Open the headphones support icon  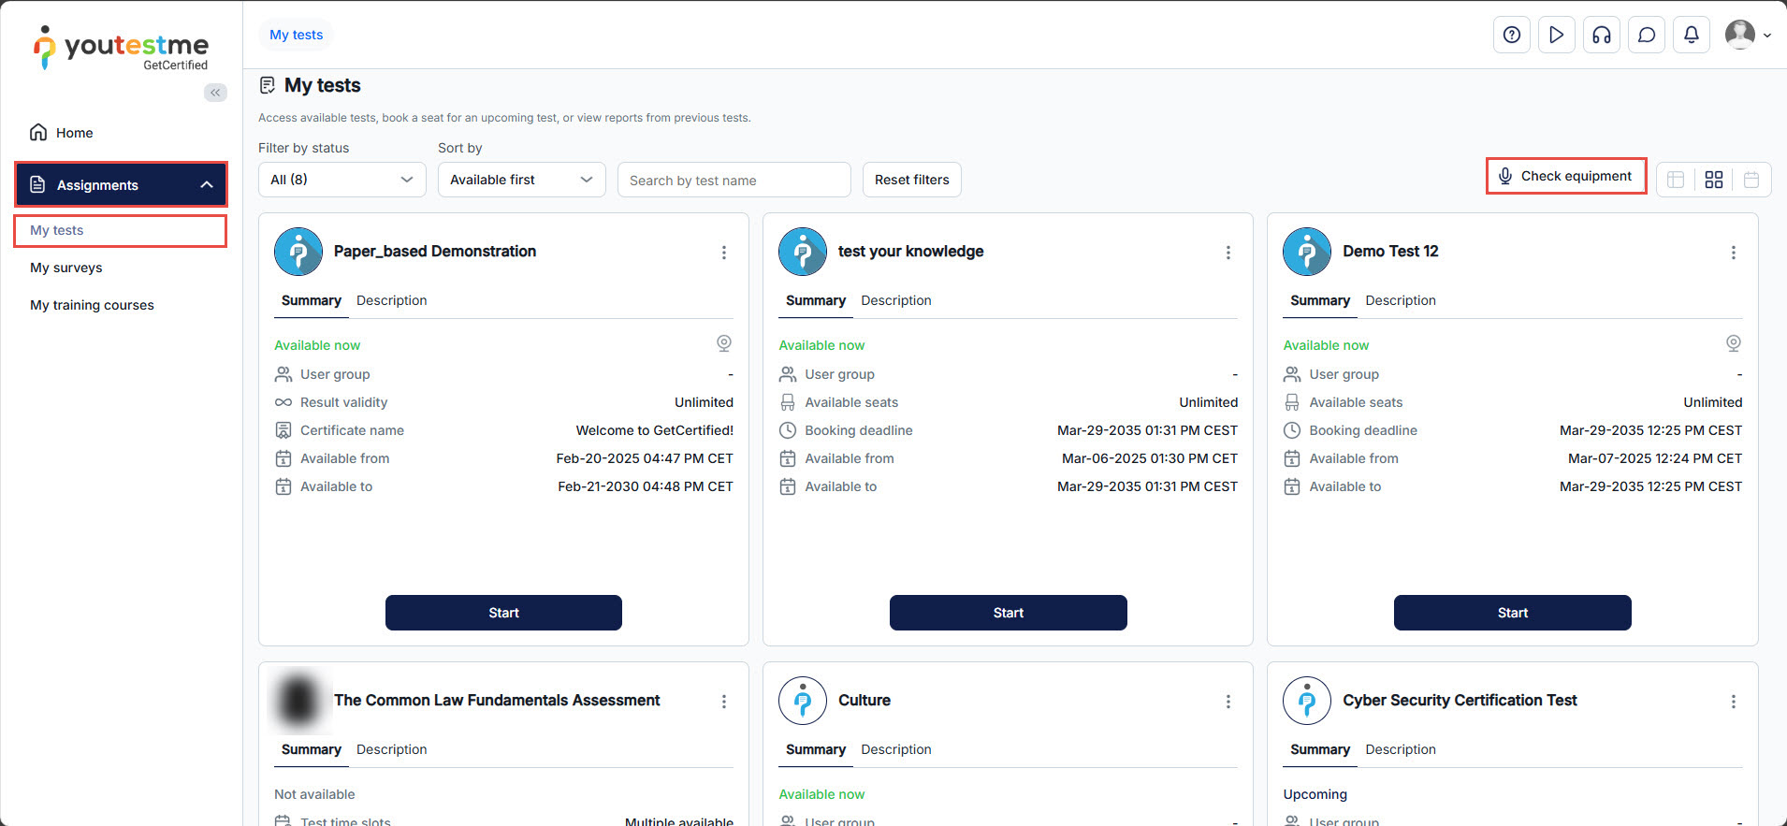pyautogui.click(x=1601, y=36)
